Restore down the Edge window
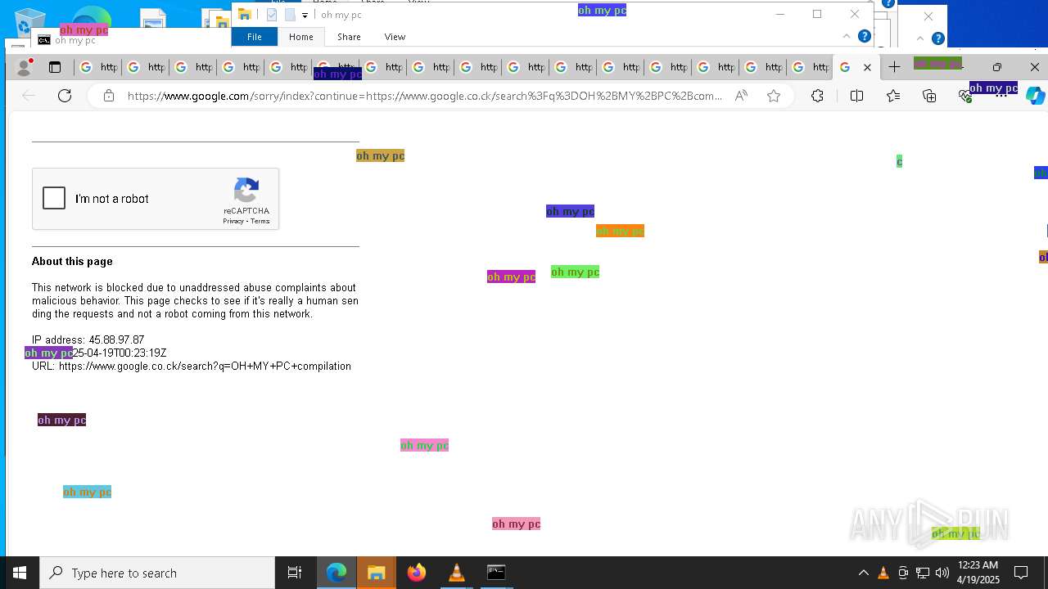 pyautogui.click(x=996, y=67)
